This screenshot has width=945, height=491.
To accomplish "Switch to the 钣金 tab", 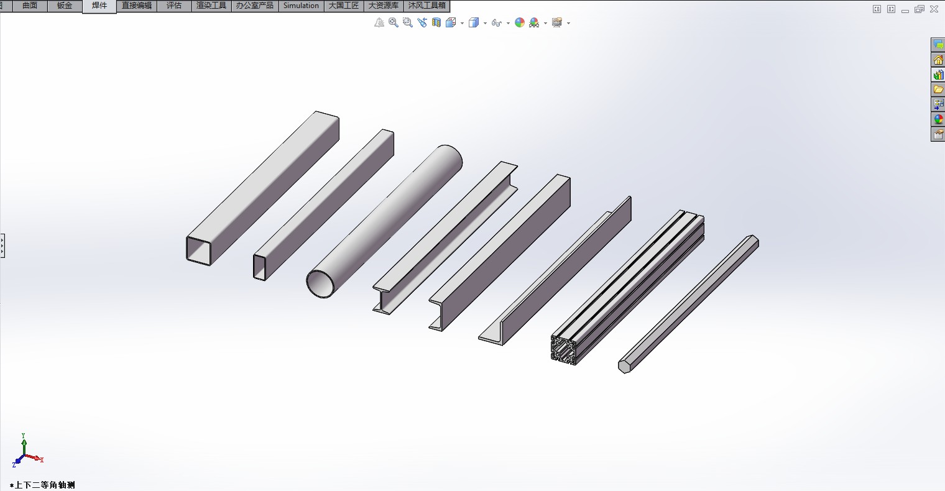I will coord(65,6).
